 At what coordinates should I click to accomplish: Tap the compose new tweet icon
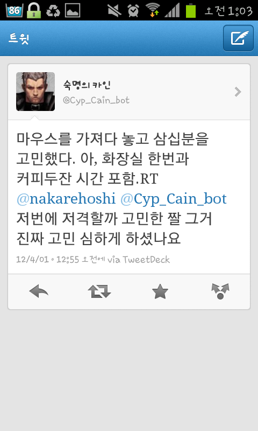[238, 38]
